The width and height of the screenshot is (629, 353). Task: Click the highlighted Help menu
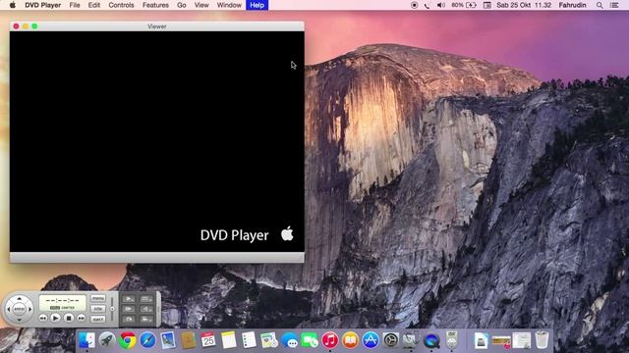pyautogui.click(x=257, y=5)
